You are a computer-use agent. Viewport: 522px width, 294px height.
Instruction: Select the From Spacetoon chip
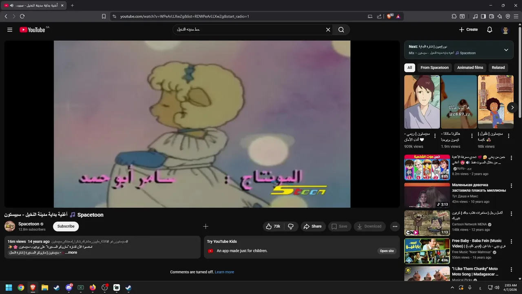[434, 67]
